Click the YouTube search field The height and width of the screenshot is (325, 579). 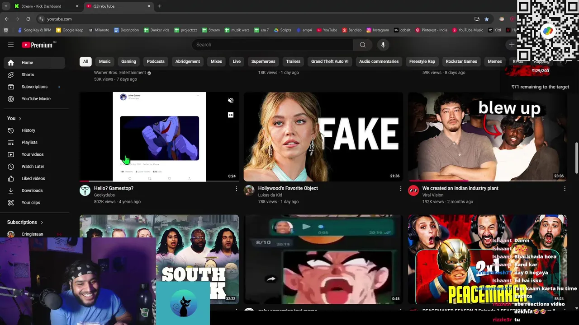[x=273, y=45]
